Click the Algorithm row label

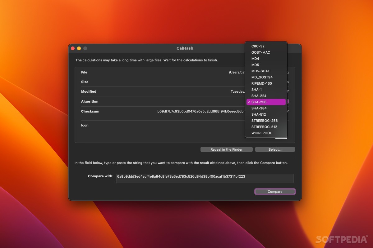(x=90, y=101)
